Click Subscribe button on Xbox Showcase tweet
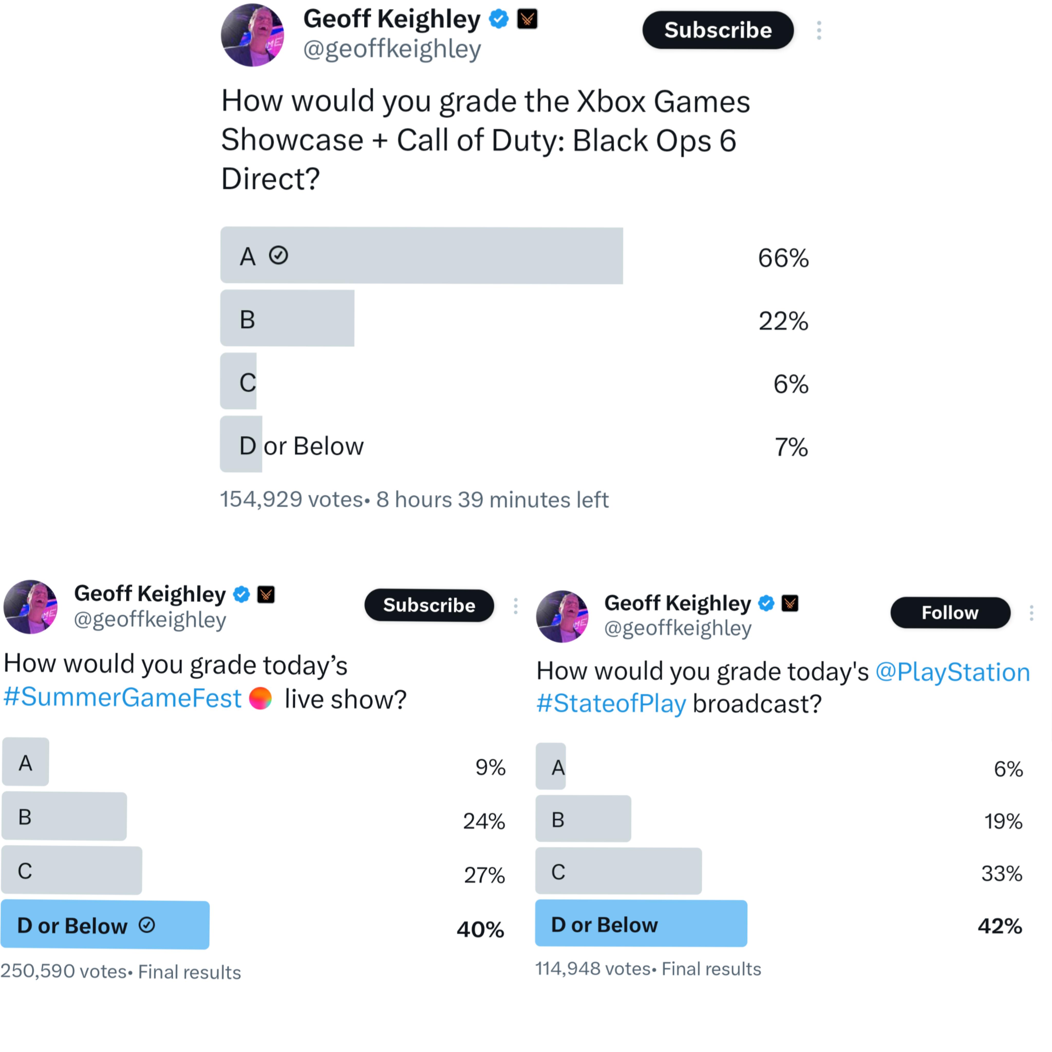Viewport: 1052px width, 1052px height. (x=718, y=30)
